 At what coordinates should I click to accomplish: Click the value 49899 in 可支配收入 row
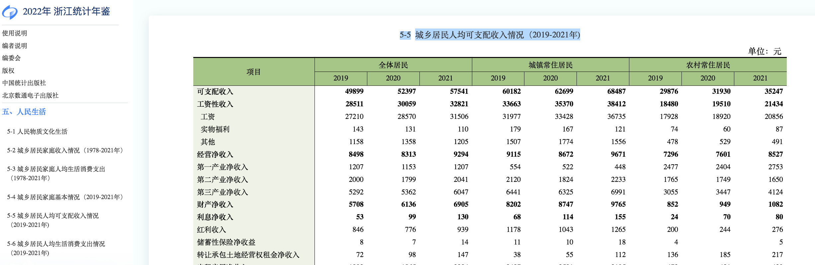tap(354, 91)
